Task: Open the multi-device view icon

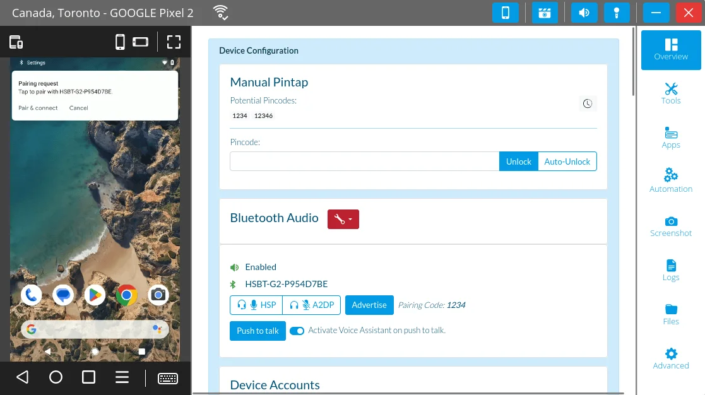Action: point(16,42)
